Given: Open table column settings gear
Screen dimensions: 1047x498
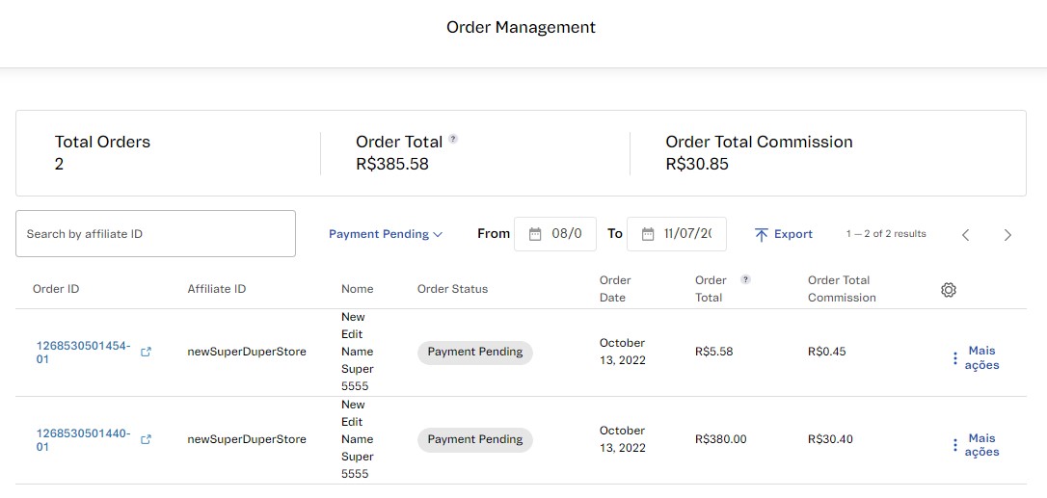Looking at the screenshot, I should 949,290.
